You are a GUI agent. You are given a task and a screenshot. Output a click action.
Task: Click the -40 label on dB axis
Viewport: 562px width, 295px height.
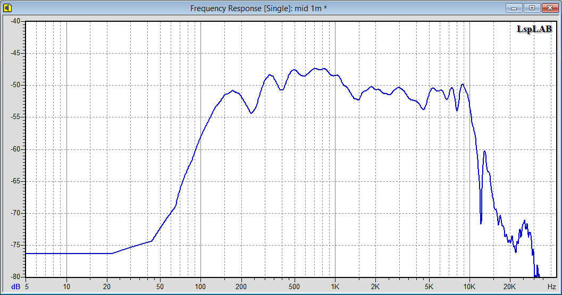(x=15, y=21)
